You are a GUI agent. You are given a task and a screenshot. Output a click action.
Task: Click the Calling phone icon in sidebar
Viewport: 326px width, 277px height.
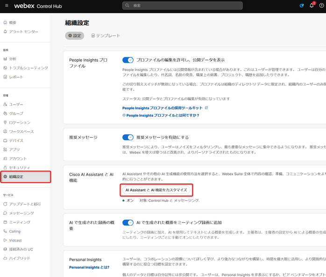(x=5, y=231)
